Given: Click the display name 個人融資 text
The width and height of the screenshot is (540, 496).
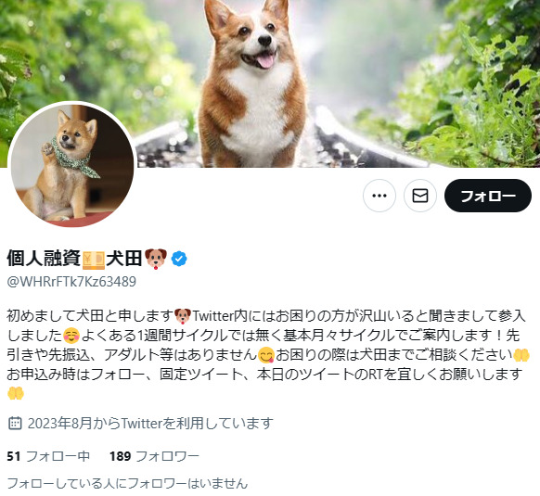Looking at the screenshot, I should pyautogui.click(x=44, y=259).
